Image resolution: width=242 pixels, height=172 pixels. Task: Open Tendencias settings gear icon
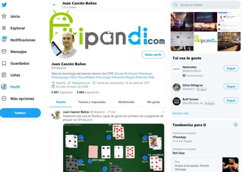236,125
